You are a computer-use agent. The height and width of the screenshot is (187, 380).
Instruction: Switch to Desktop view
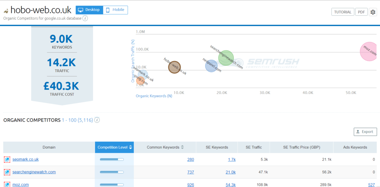pos(89,10)
